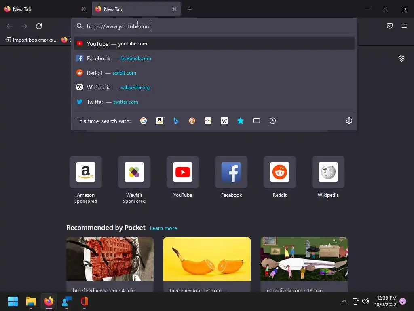
Task: Click Import bookmarks toolbar button
Action: click(x=31, y=40)
